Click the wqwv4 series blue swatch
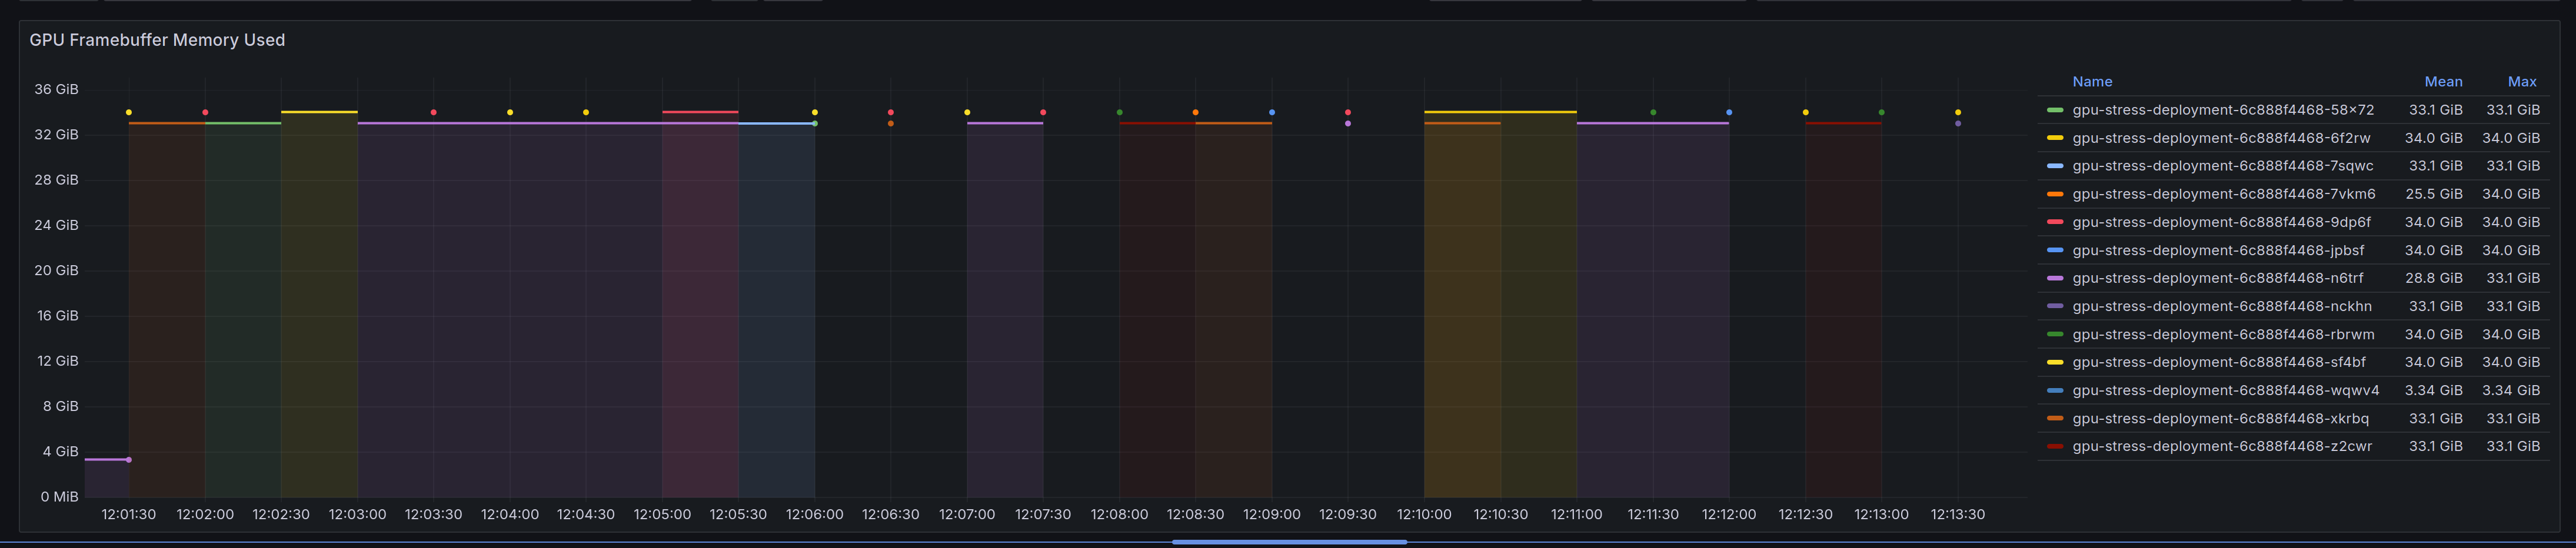The image size is (2576, 548). tap(2055, 390)
